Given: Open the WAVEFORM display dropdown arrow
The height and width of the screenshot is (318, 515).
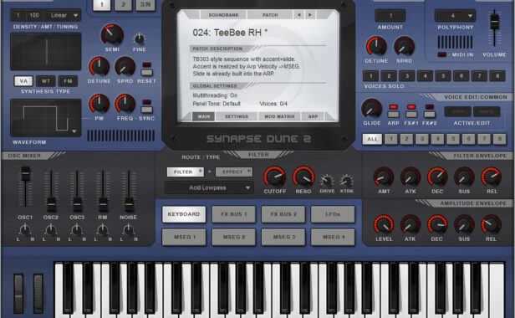Looking at the screenshot, I should coord(74,131).
